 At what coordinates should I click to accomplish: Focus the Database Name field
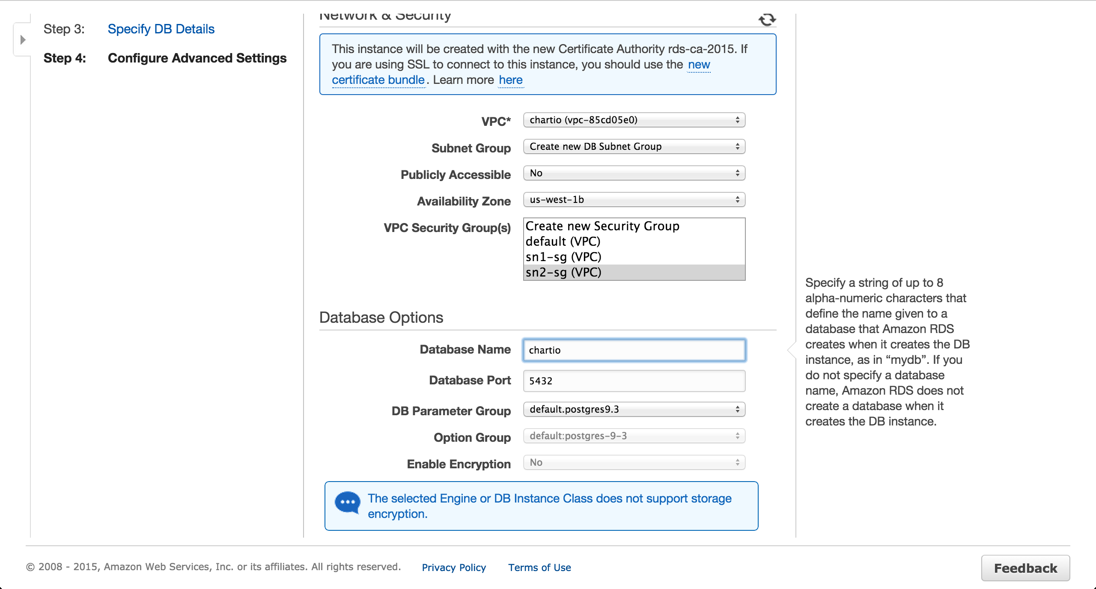pyautogui.click(x=634, y=350)
